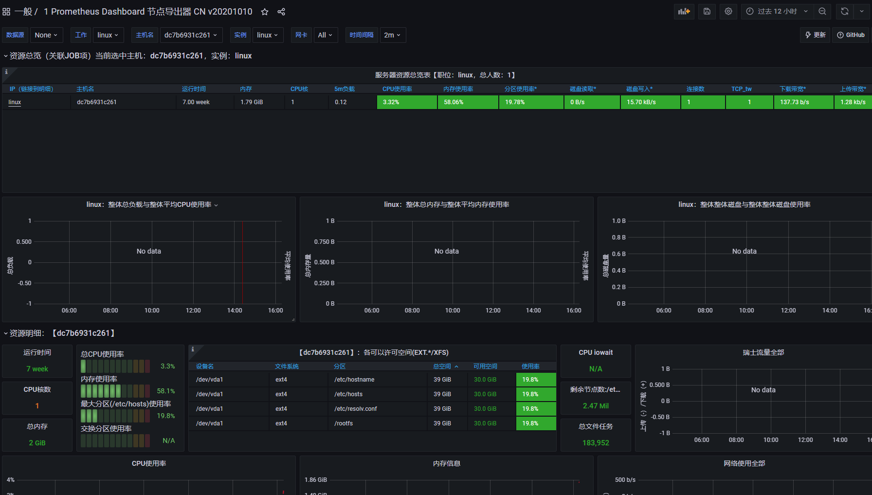Open the GitHub link
Screen dimensions: 872x495
(x=851, y=35)
